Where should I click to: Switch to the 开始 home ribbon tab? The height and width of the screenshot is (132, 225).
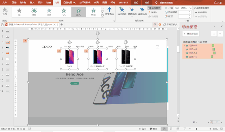14,2
